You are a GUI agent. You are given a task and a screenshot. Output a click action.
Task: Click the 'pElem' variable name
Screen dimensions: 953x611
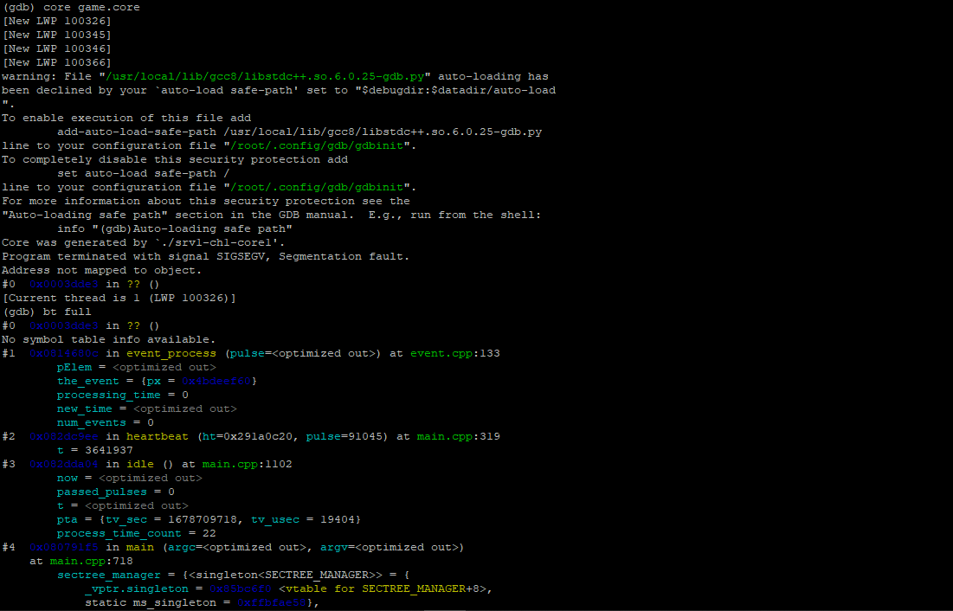(74, 367)
